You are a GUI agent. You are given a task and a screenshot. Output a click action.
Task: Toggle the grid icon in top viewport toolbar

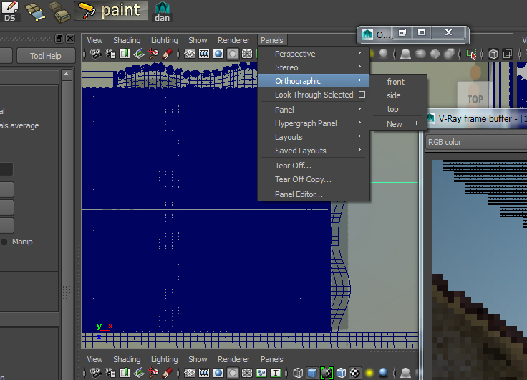point(190,54)
